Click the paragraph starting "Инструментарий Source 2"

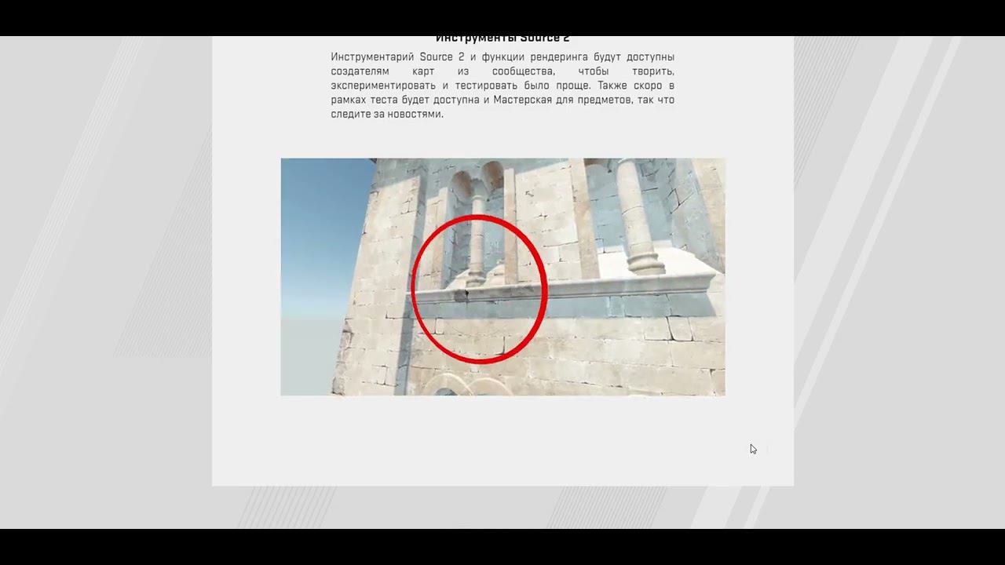click(x=502, y=86)
